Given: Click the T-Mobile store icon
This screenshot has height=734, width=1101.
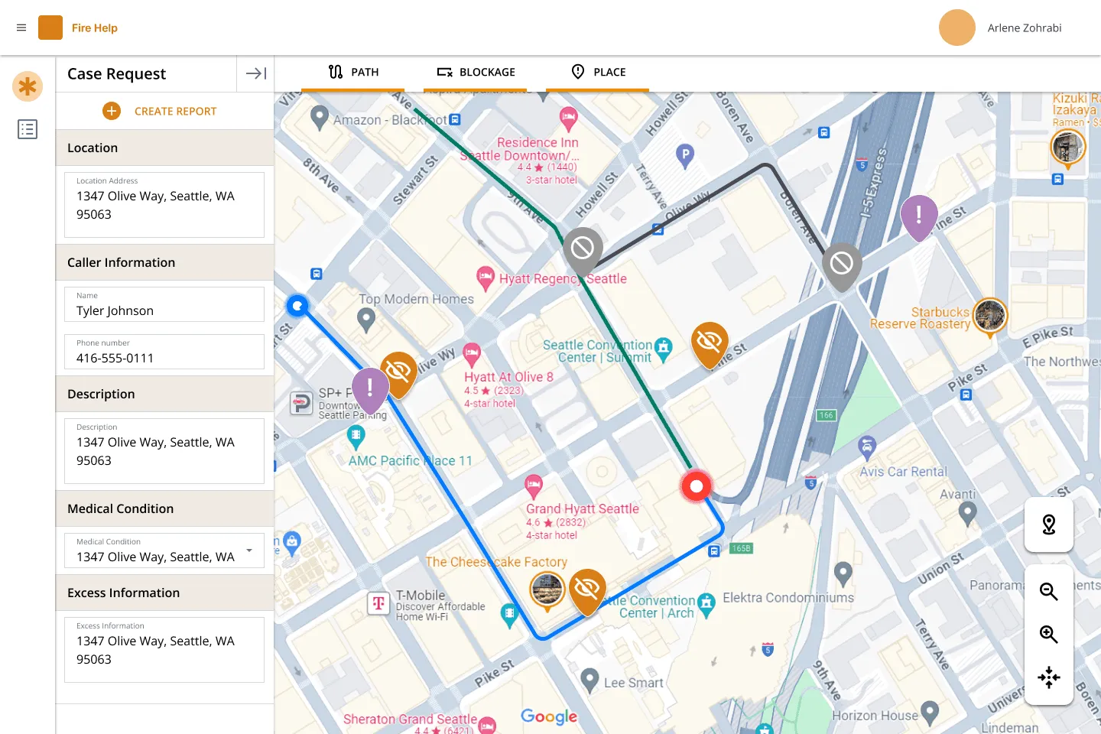Looking at the screenshot, I should pyautogui.click(x=378, y=603).
